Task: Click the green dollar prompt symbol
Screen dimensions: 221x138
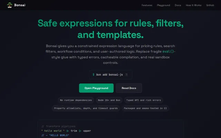Action: [93, 75]
